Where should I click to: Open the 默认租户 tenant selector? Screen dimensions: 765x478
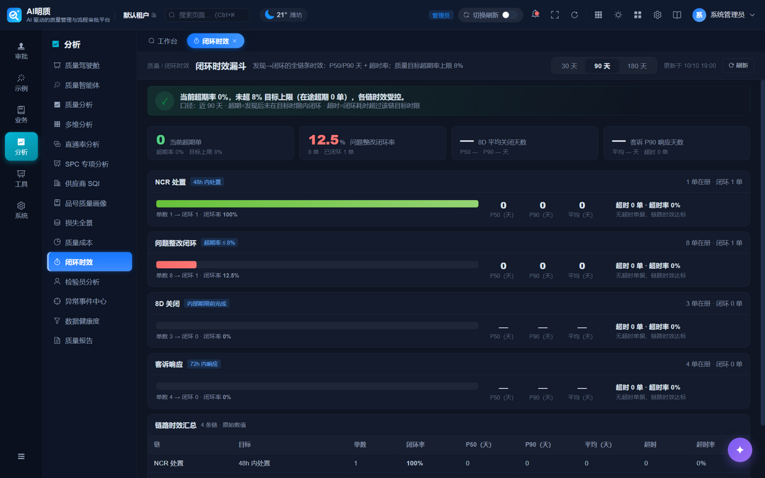click(140, 15)
